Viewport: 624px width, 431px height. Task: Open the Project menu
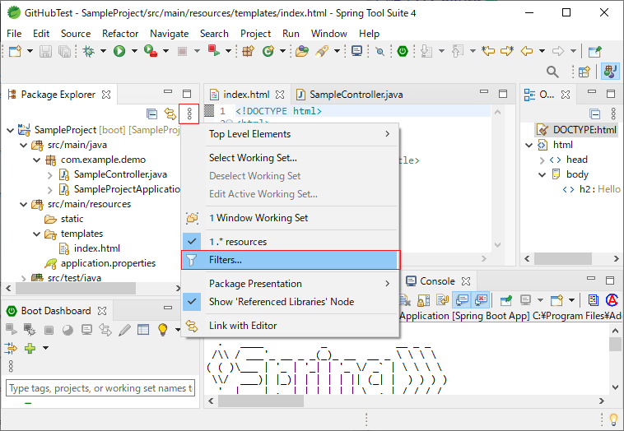[255, 34]
